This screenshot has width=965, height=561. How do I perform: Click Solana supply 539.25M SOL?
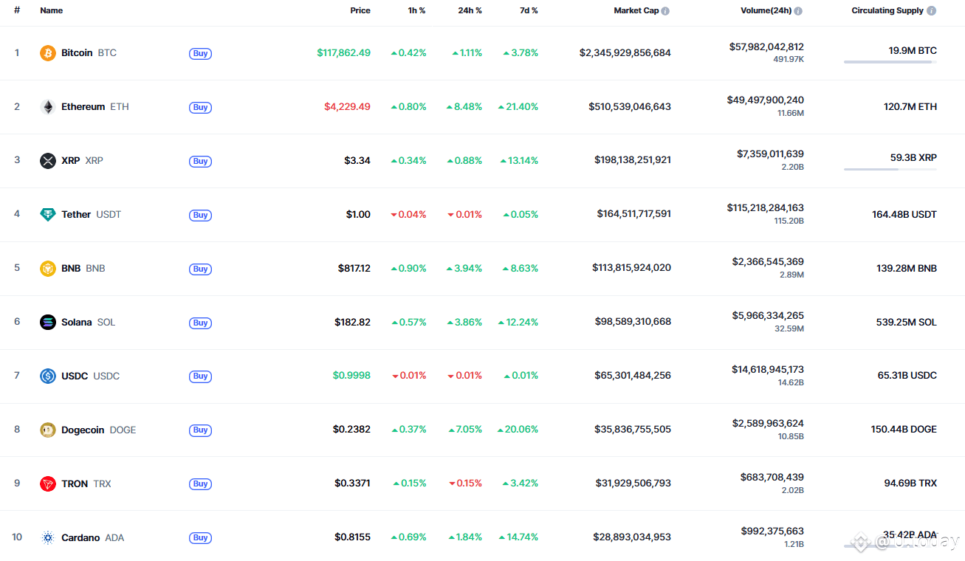click(x=906, y=323)
